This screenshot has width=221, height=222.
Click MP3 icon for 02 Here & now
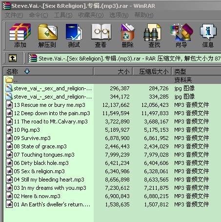(x=9, y=196)
